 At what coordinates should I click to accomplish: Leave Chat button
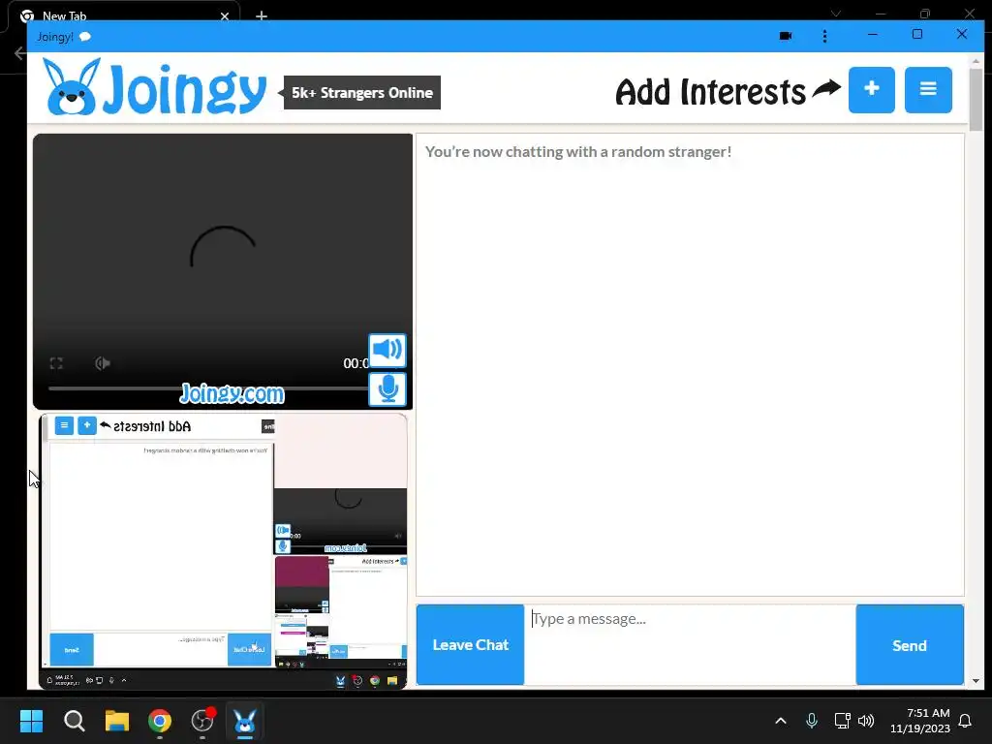(470, 644)
